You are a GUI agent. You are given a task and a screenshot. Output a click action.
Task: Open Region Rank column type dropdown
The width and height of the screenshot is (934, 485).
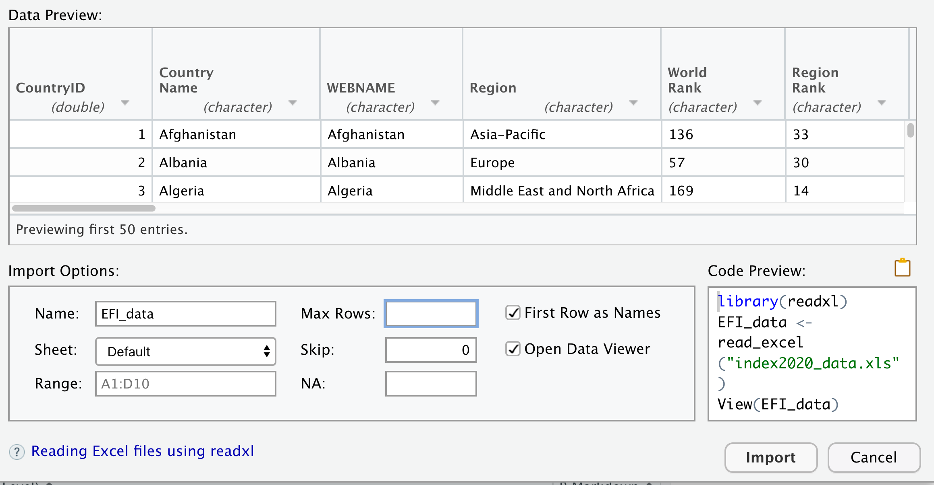(x=882, y=103)
